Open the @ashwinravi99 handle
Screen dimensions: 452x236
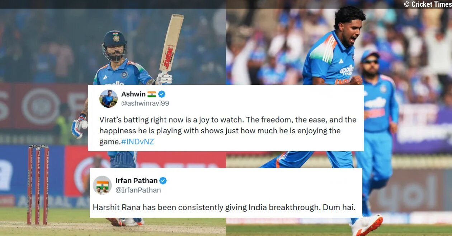145,103
